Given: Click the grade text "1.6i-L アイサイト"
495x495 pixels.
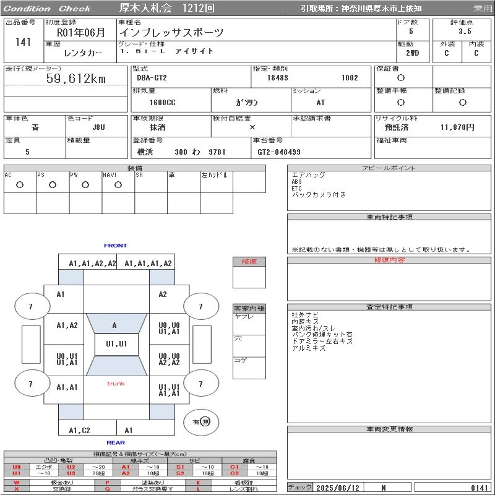Looking at the screenshot, I should coord(166,51).
